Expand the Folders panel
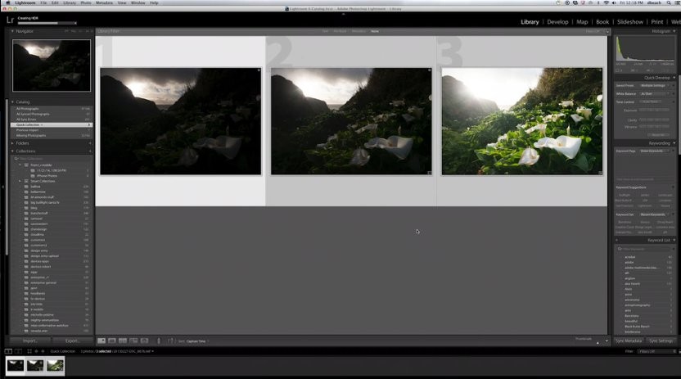681x379 pixels. point(13,143)
